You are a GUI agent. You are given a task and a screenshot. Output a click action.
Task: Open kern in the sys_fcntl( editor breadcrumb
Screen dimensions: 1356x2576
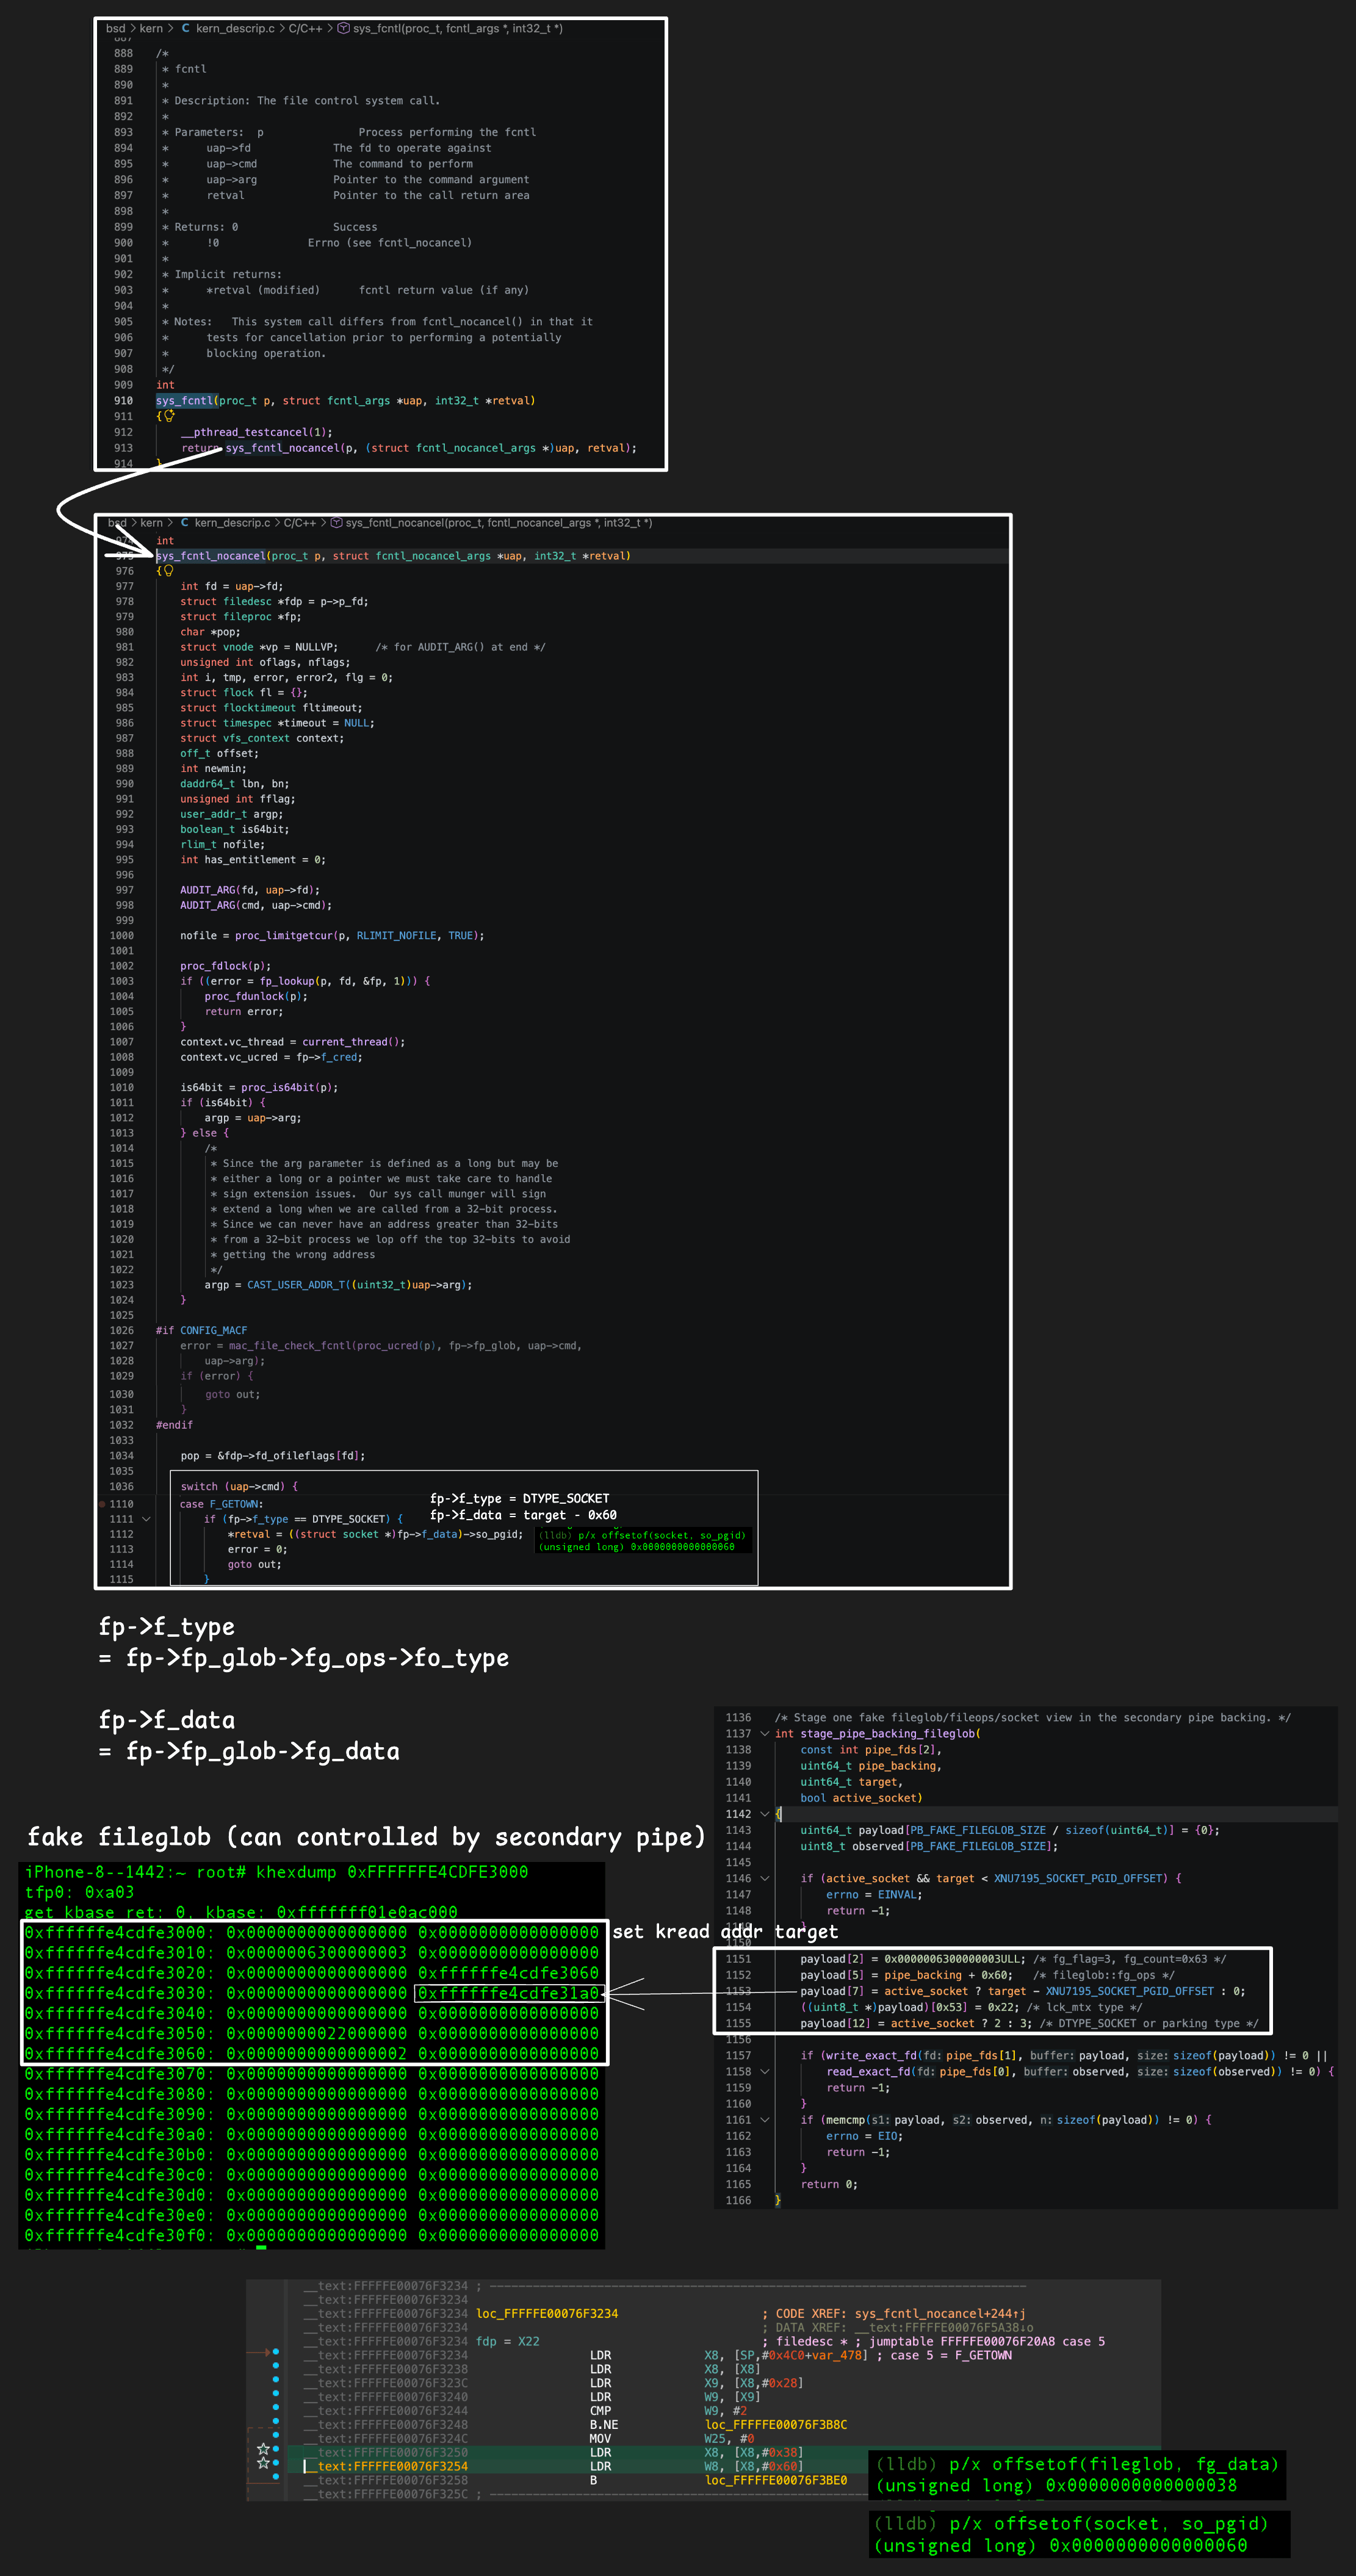151,28
